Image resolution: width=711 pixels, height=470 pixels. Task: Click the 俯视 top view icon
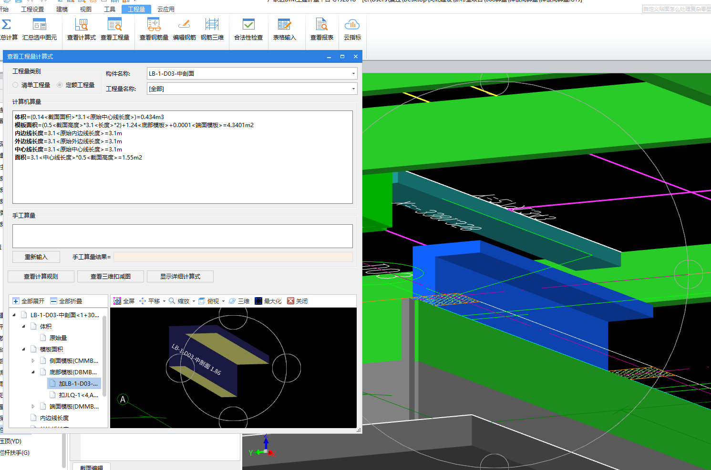coord(202,301)
